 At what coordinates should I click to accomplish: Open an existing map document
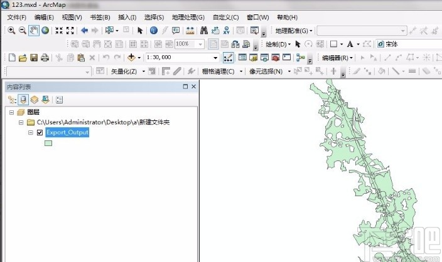click(23, 58)
